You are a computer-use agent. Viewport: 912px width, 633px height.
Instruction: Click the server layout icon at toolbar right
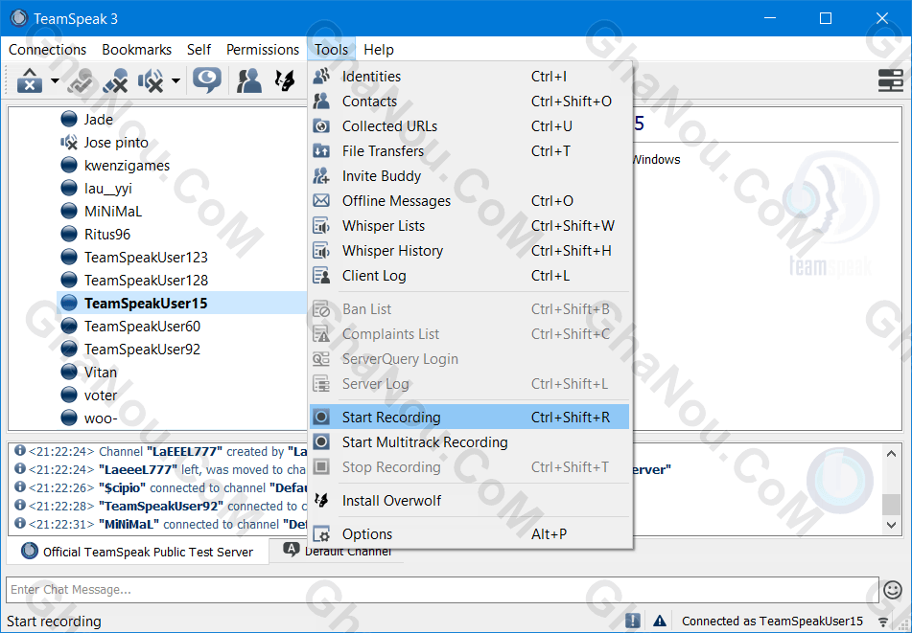point(891,80)
